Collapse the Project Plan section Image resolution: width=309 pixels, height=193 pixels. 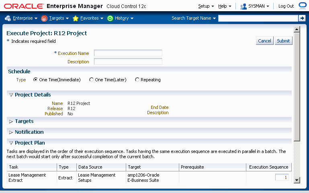(11, 143)
